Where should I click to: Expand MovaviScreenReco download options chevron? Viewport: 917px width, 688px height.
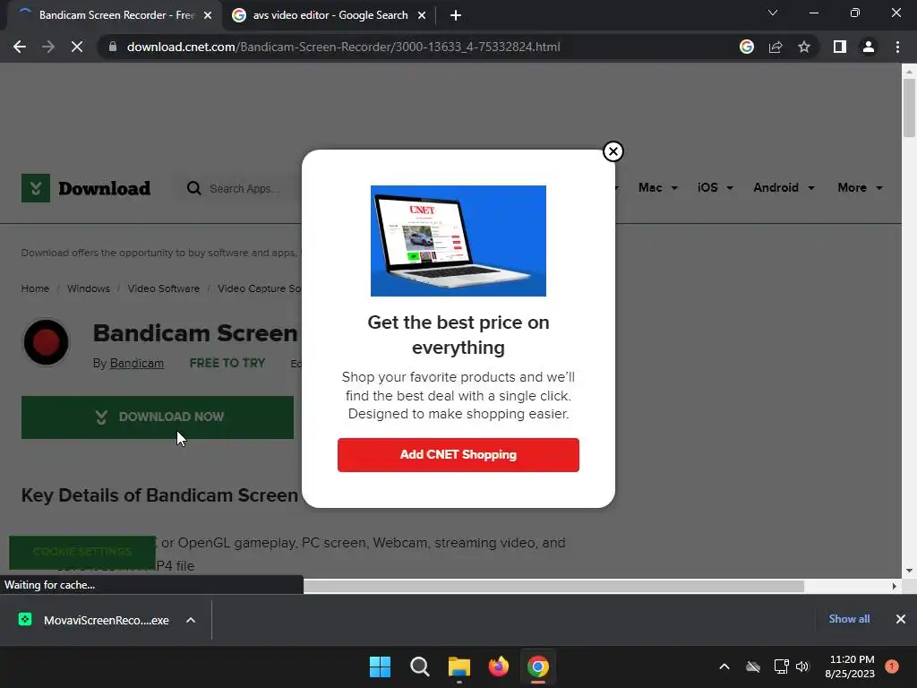[x=191, y=620]
